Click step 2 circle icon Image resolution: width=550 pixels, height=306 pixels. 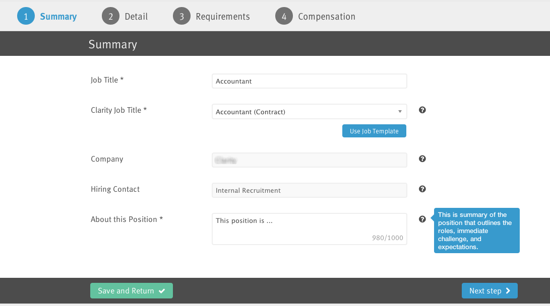tap(110, 16)
